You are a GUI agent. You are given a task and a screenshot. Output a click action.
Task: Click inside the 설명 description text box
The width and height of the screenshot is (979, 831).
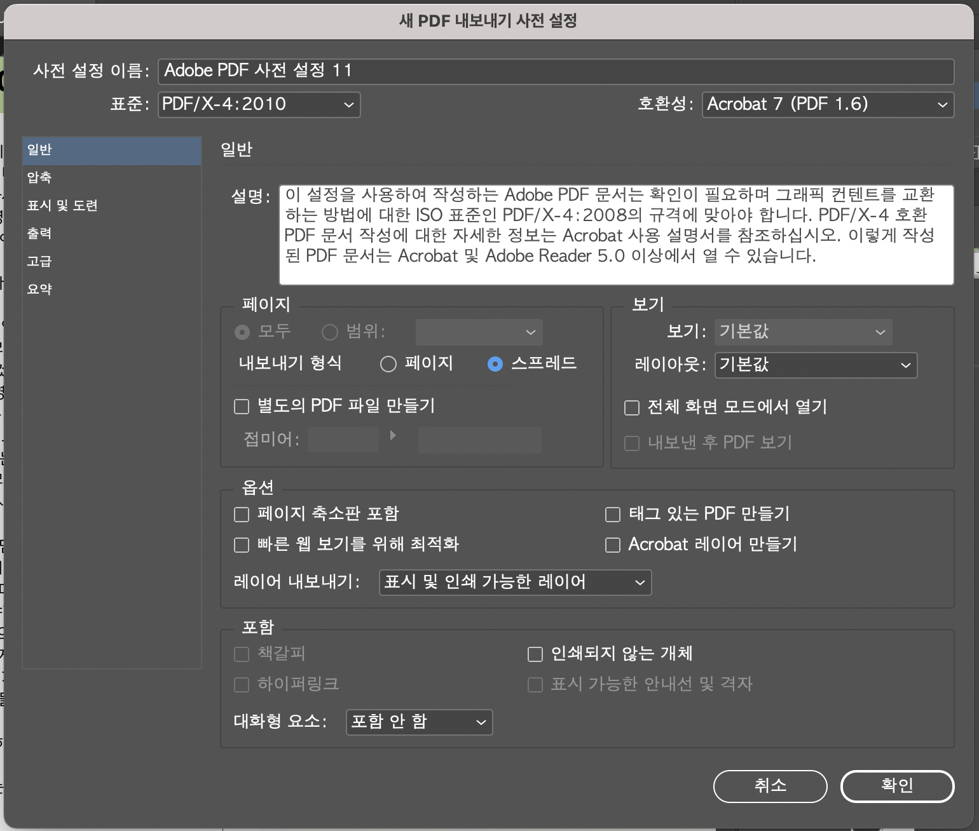click(617, 235)
